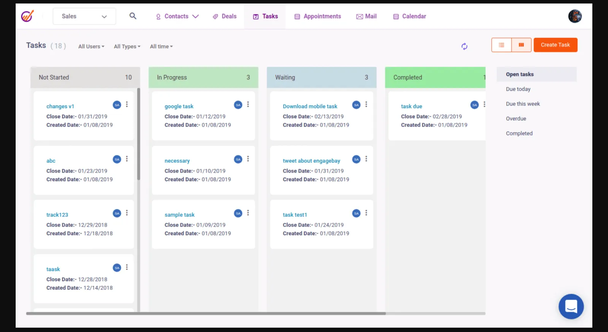Open the Contacts dropdown menu
Viewport: 608px width, 332px height.
pyautogui.click(x=177, y=16)
